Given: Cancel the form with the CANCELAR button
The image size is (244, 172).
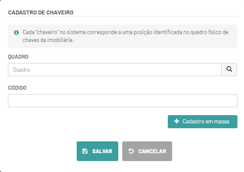Looking at the screenshot, I should (x=147, y=151).
